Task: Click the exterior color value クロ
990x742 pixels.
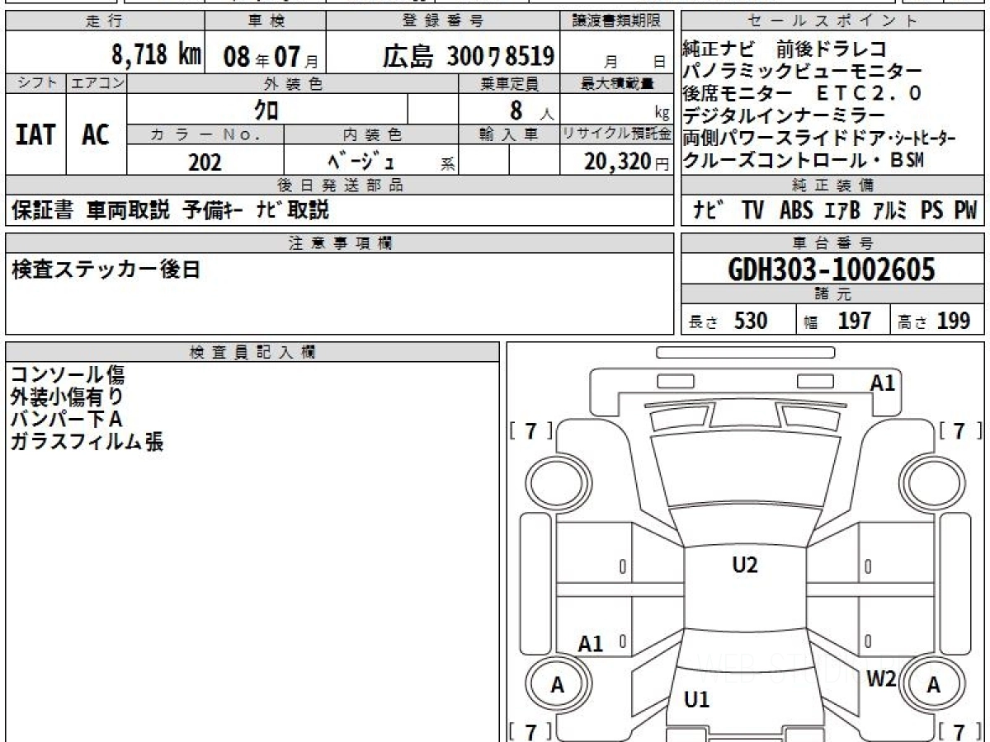Action: tap(266, 109)
